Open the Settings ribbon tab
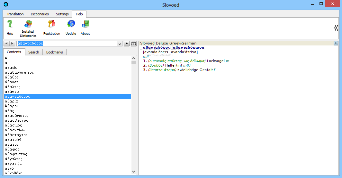This screenshot has height=178, width=342. pos(62,14)
